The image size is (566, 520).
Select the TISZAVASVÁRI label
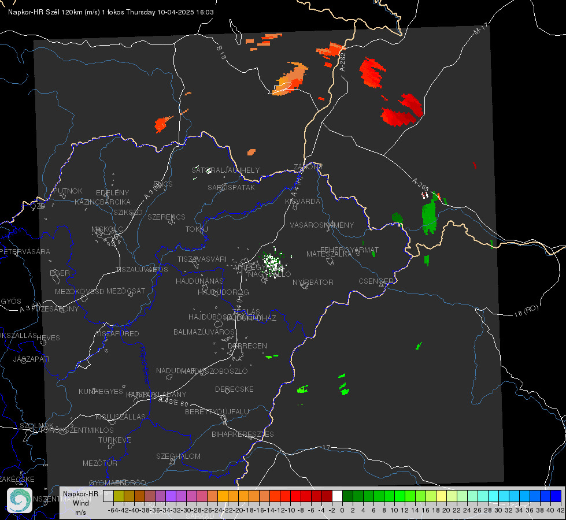202,259
